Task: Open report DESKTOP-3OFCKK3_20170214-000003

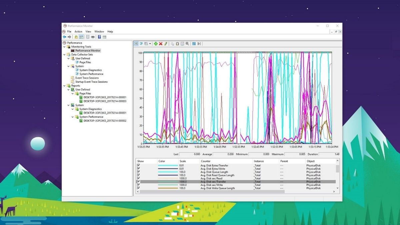Action: coord(105,101)
